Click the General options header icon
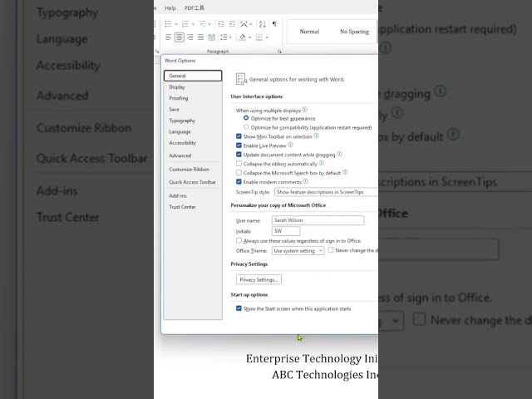 241,79
